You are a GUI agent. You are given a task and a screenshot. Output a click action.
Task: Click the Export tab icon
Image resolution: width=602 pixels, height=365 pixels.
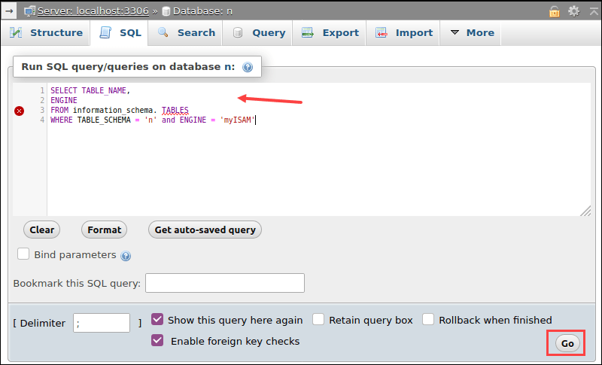tap(308, 32)
